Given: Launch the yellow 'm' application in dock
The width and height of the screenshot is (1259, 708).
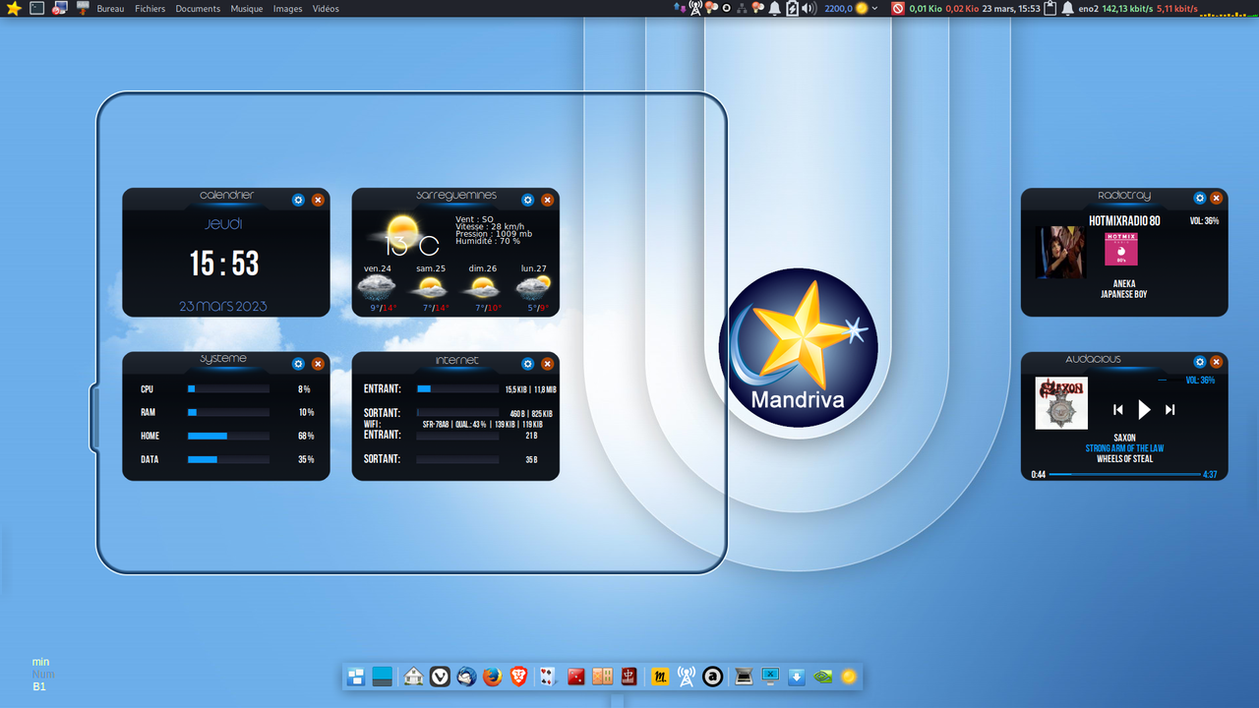Looking at the screenshot, I should tap(661, 677).
